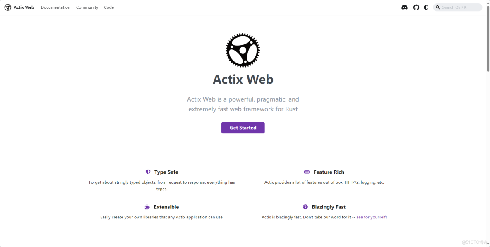Click the icon above Feature Rich
This screenshot has width=490, height=247.
[307, 172]
